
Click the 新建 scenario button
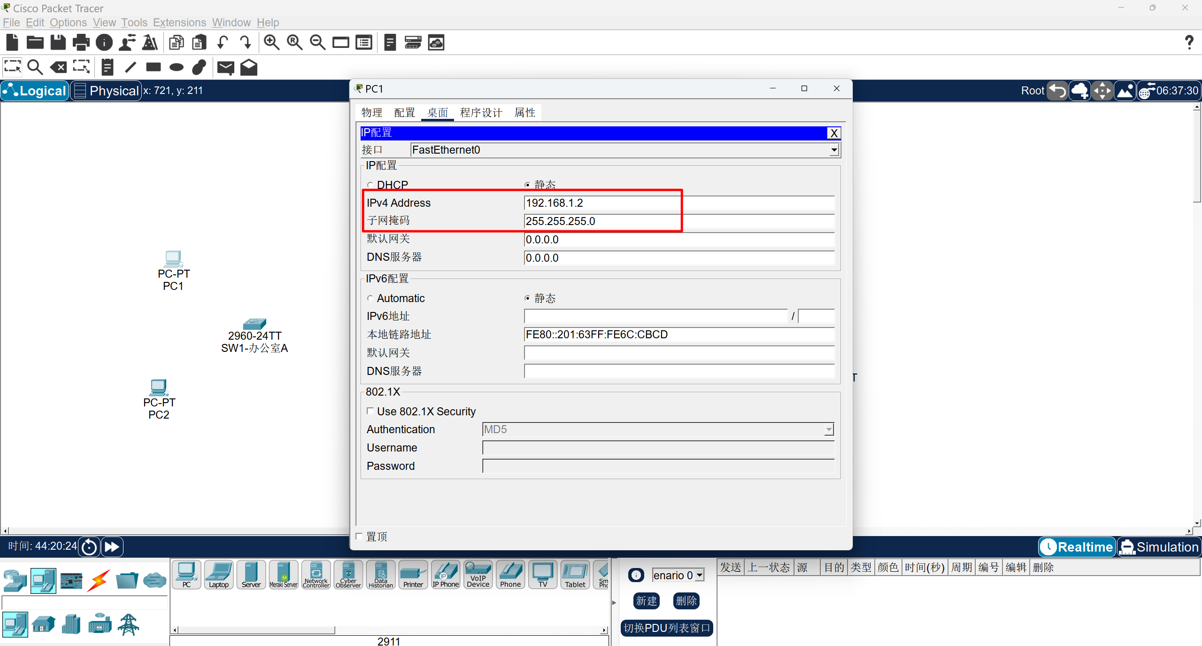(x=646, y=601)
